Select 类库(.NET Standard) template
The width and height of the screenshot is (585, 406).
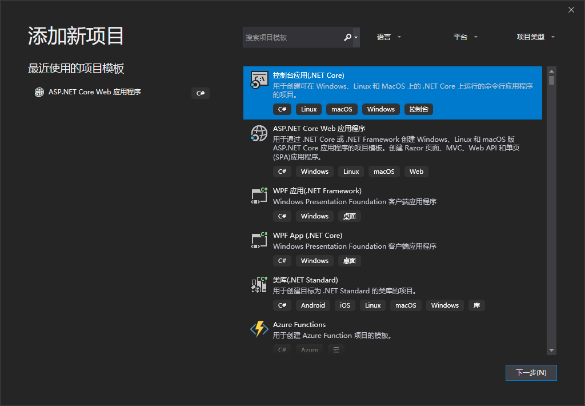(305, 280)
